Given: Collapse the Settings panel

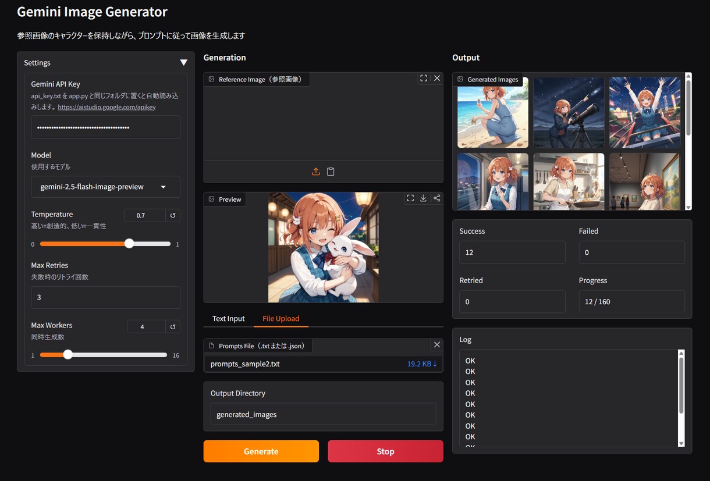Looking at the screenshot, I should [183, 63].
